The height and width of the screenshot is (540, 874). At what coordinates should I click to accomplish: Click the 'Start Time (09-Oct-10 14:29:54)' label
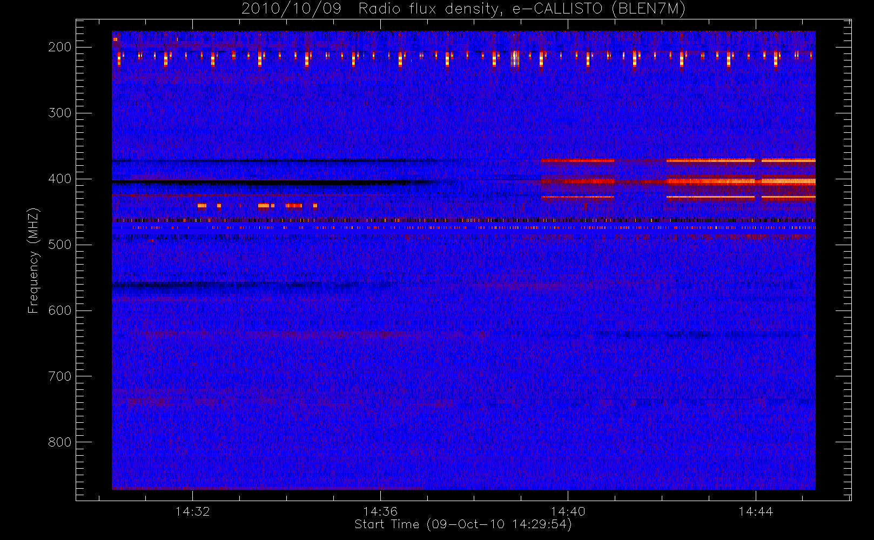[x=463, y=524]
